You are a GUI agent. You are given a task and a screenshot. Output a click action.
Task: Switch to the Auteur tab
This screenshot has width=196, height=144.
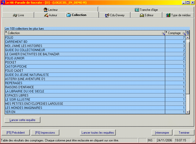pos(50,15)
